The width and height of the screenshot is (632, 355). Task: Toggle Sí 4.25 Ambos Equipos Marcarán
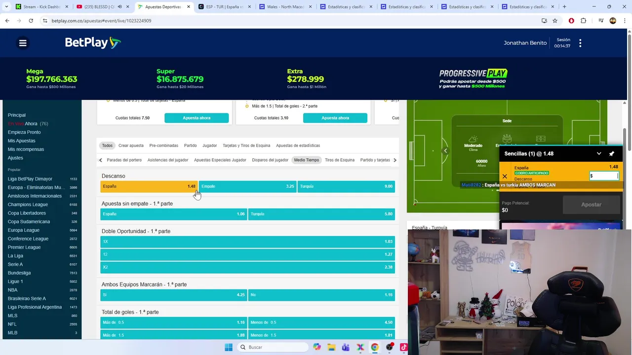pyautogui.click(x=173, y=295)
